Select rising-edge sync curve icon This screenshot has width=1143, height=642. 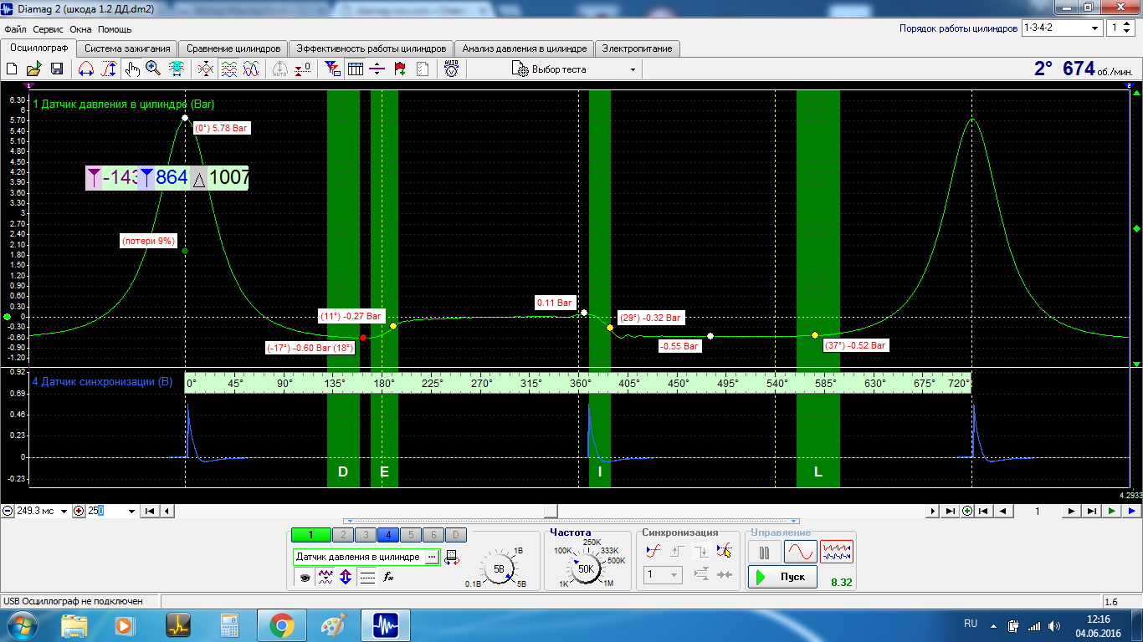click(654, 550)
